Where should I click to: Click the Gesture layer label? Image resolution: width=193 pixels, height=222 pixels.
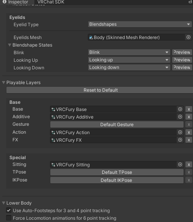tap(21, 124)
